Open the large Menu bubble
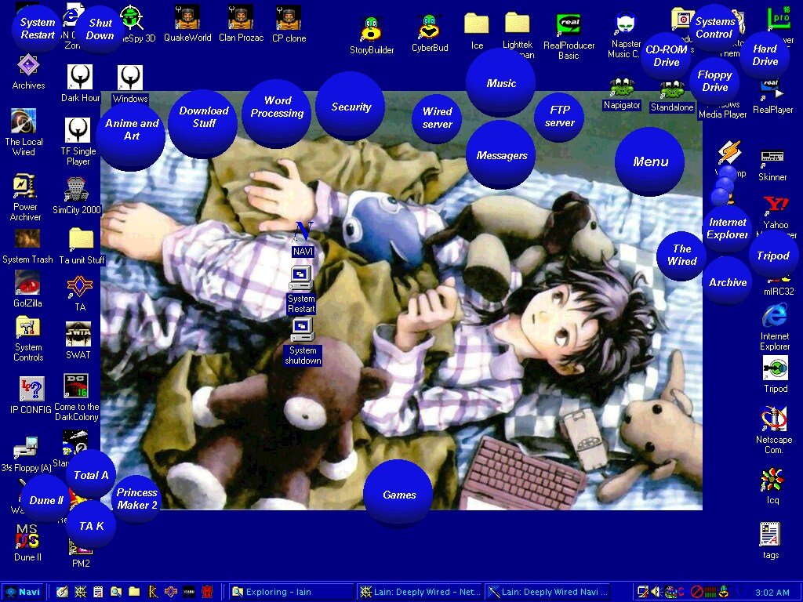 650,161
